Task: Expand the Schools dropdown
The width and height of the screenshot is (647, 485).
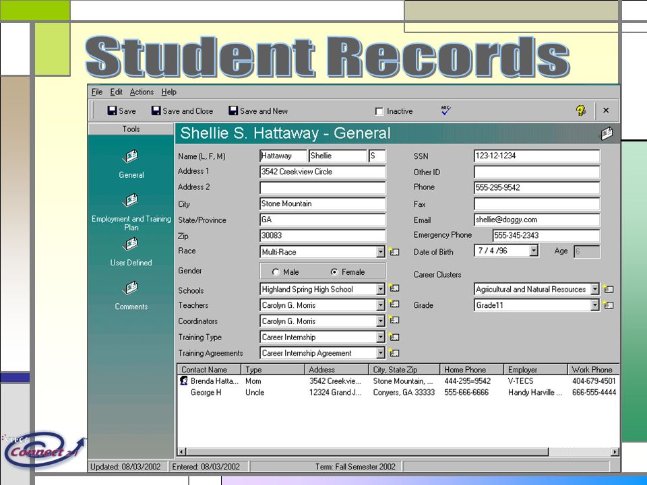Action: tap(380, 289)
